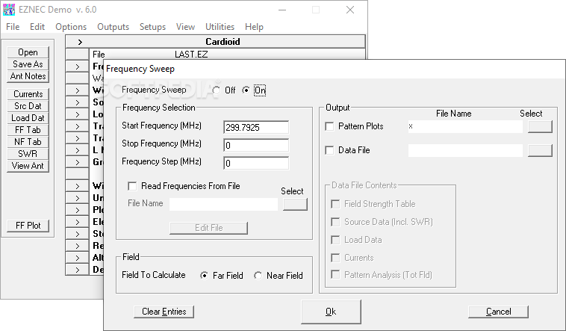Toggle Pattern Analysis (Tot Fld) checkbox
This screenshot has height=331, width=566.
[x=335, y=275]
